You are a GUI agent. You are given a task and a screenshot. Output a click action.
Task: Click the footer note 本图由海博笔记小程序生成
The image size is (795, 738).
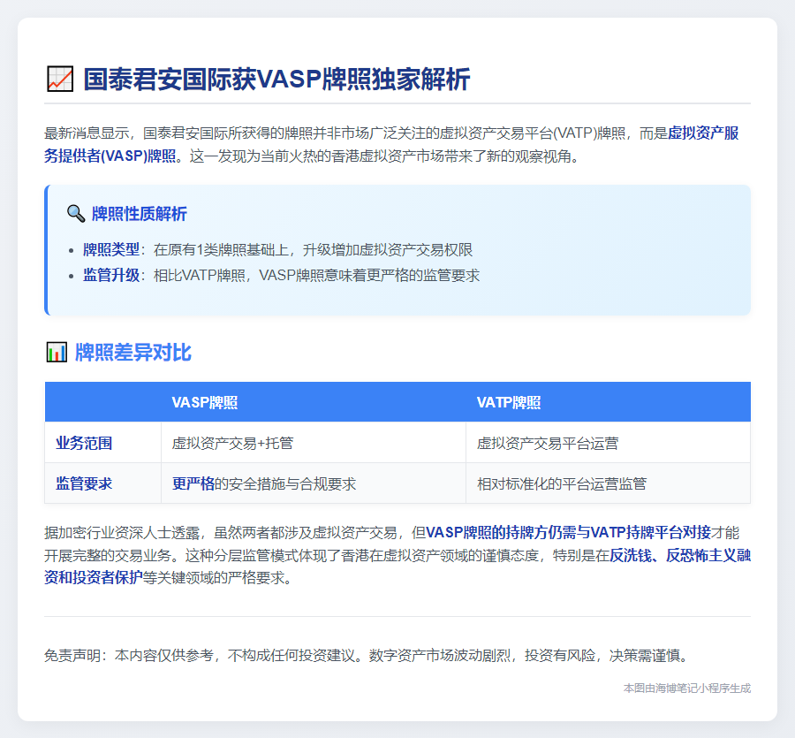coord(687,688)
